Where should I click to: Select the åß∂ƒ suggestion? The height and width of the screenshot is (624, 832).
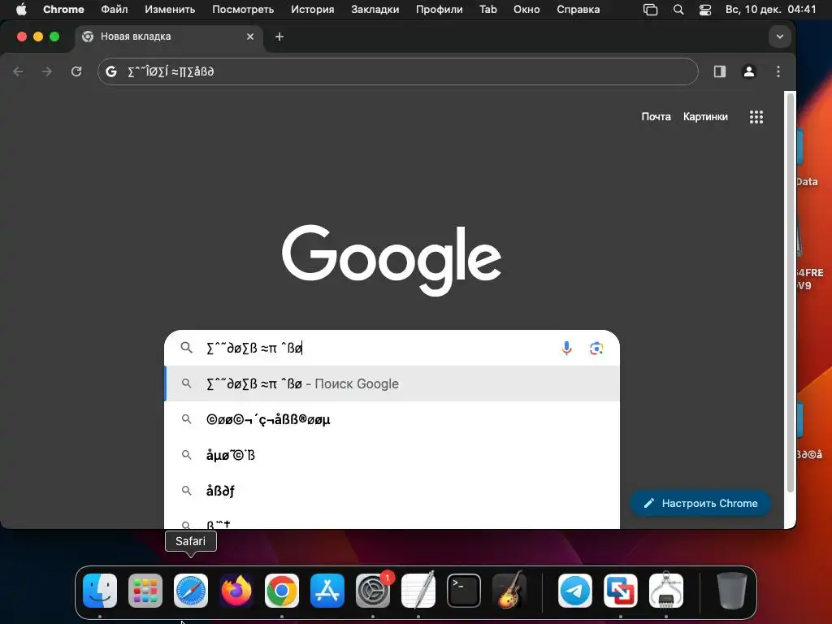click(392, 491)
